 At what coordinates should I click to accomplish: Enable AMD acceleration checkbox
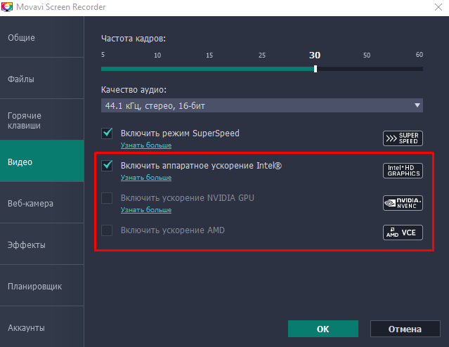[107, 230]
